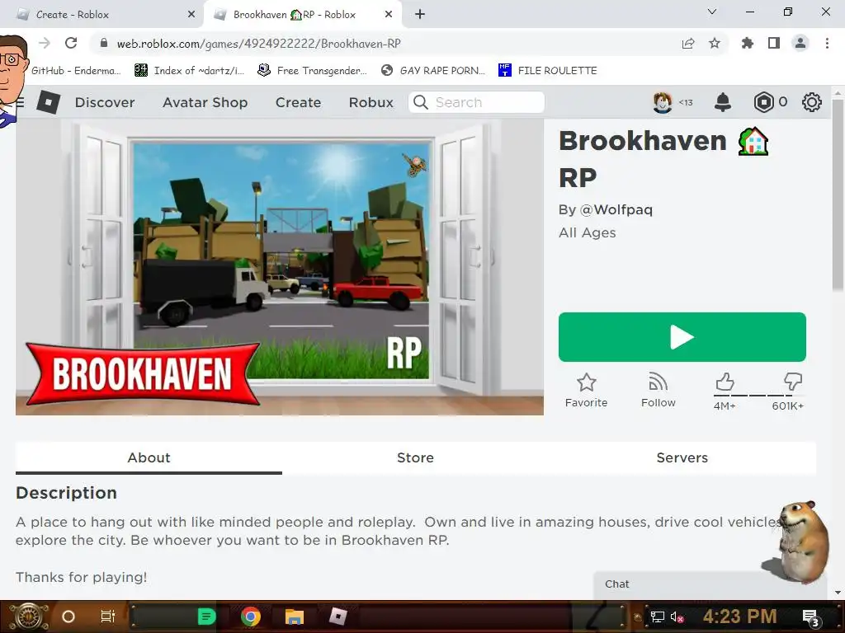The width and height of the screenshot is (845, 633).
Task: Click the share page icon in address bar
Action: coord(688,43)
